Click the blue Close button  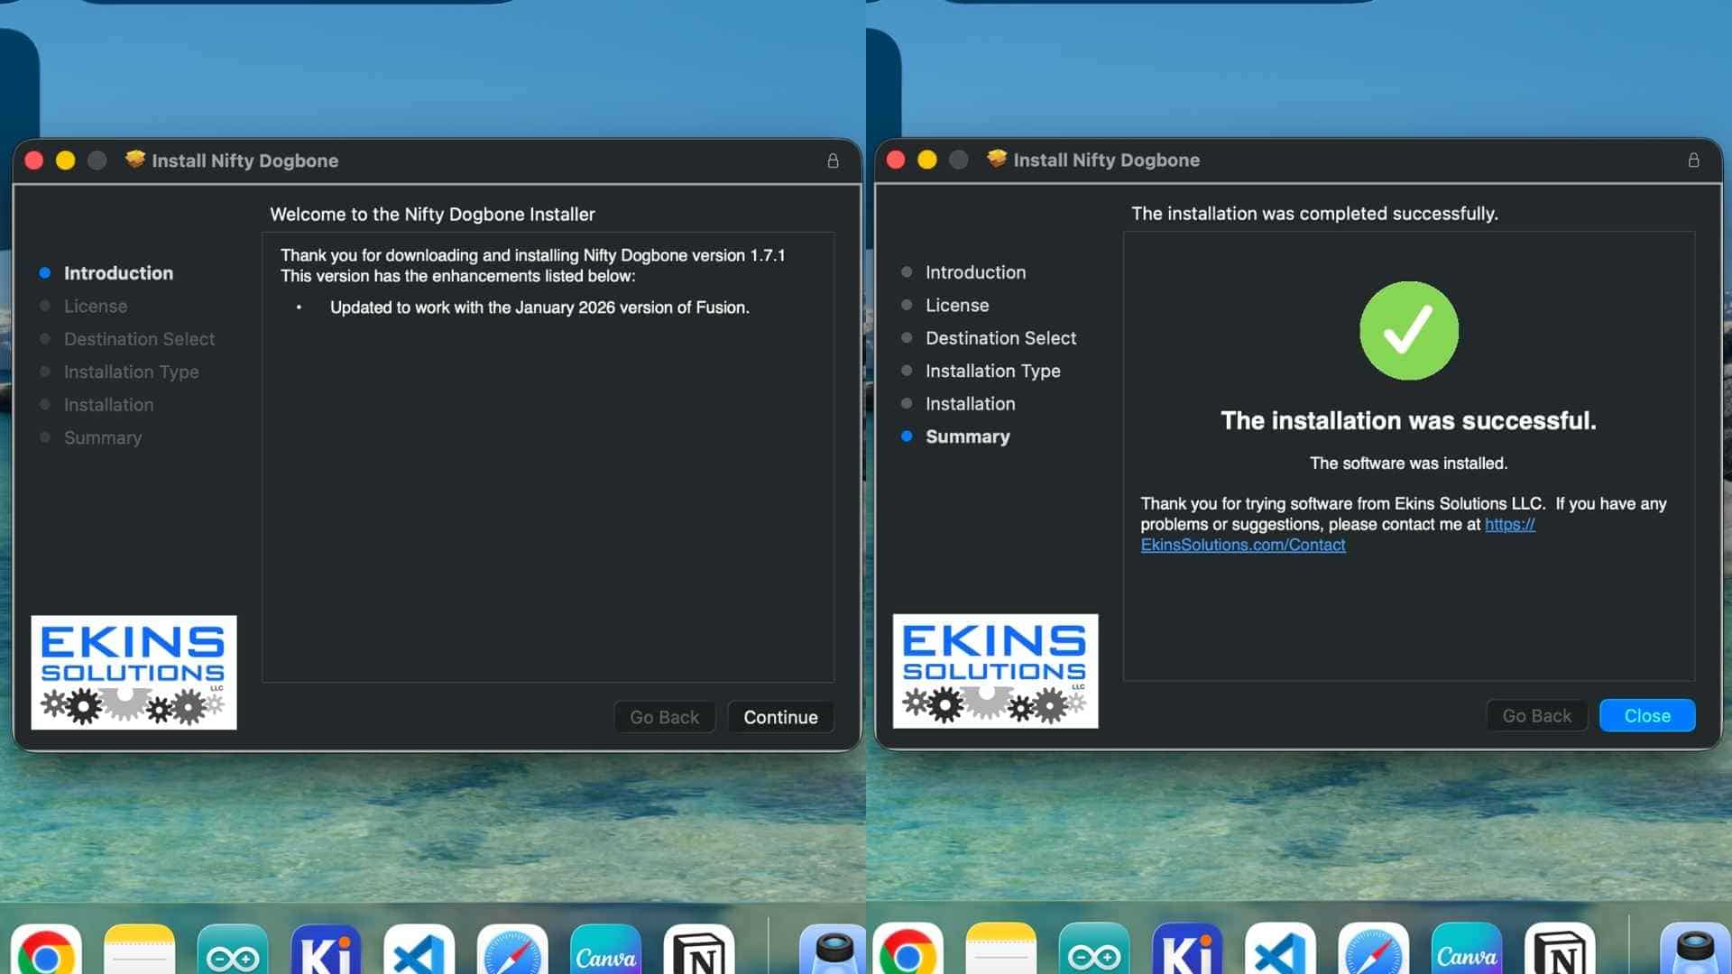pos(1646,715)
